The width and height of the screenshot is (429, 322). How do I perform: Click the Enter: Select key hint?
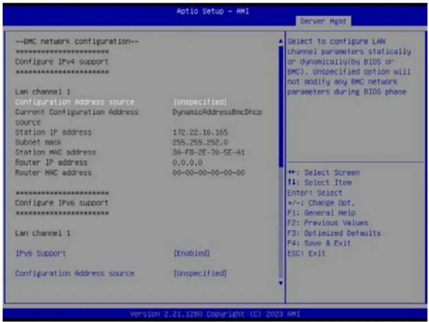point(315,193)
